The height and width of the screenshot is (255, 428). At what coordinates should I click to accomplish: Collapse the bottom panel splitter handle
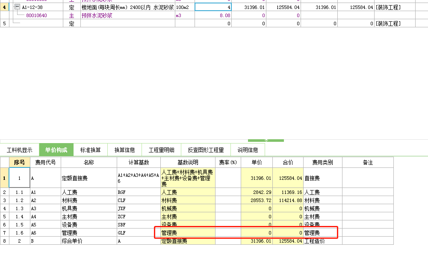point(266,141)
